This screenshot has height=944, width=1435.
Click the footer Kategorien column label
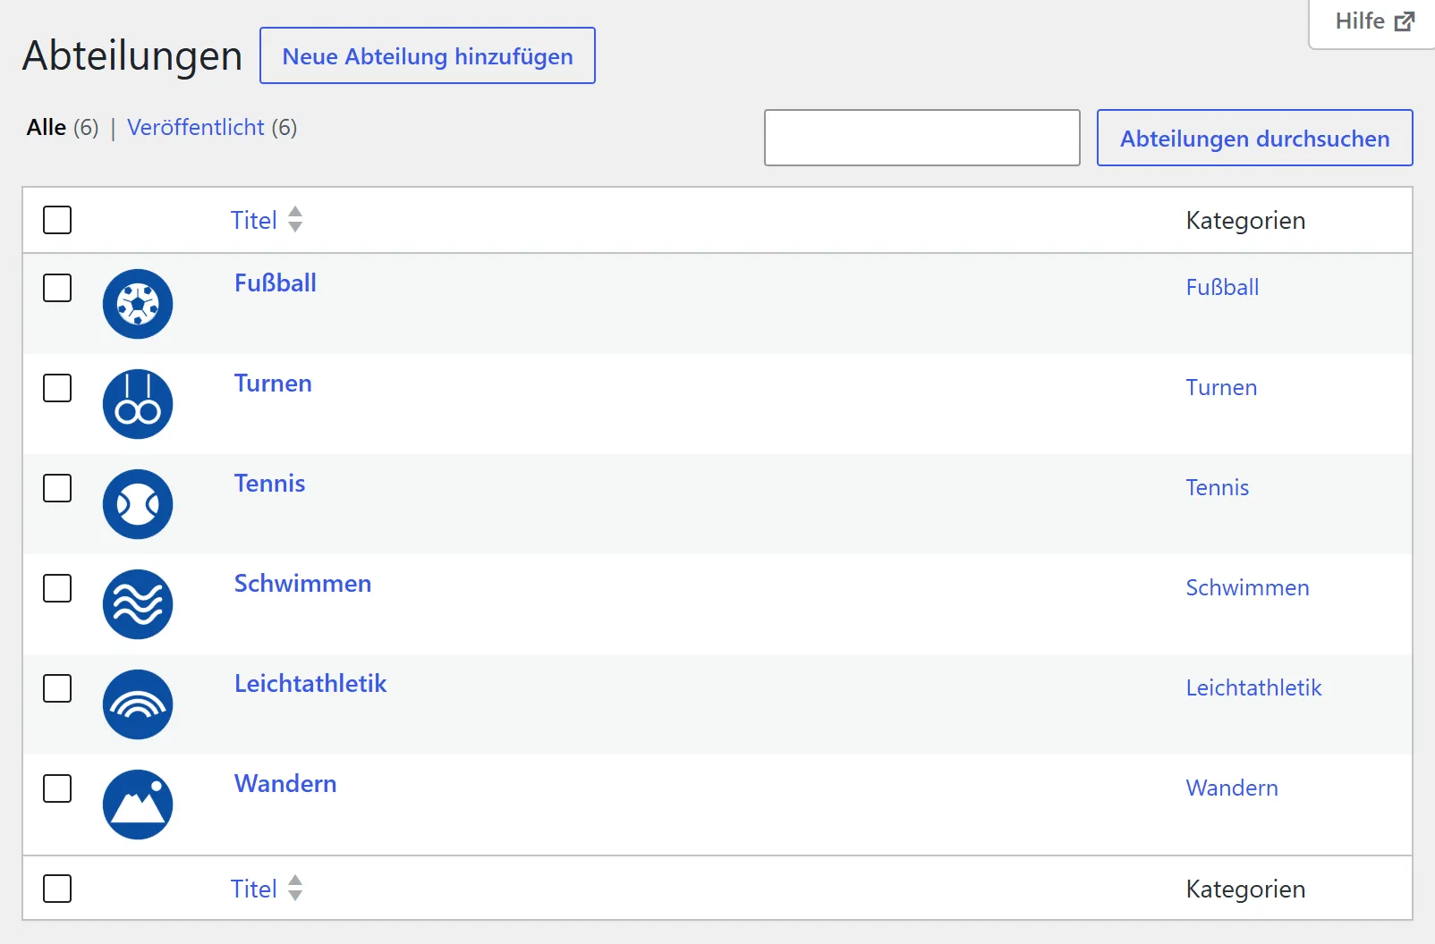1245,889
